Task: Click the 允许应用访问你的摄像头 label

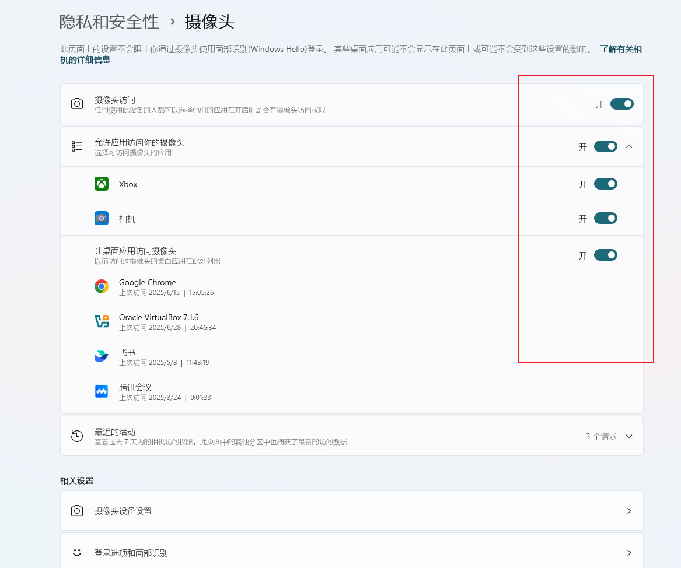Action: [139, 143]
